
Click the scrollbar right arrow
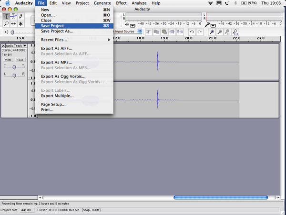(278, 197)
